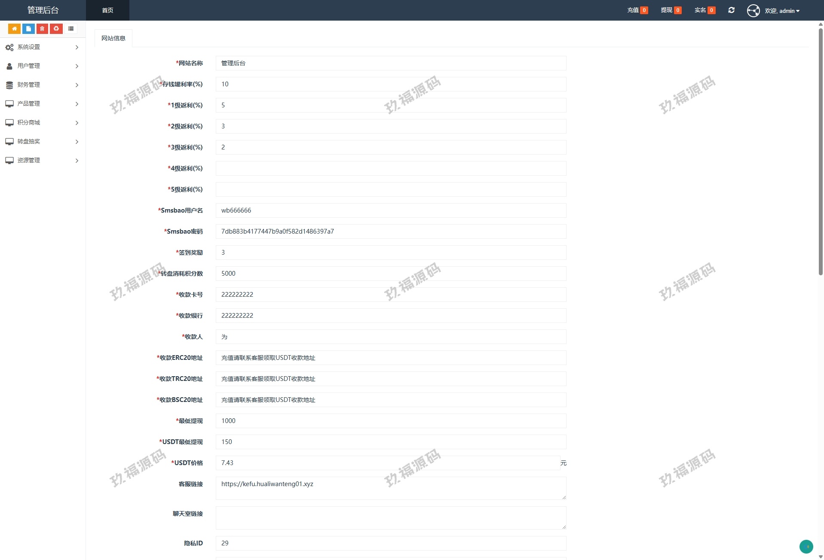
Task: Click the red trash can icon
Action: click(x=42, y=29)
